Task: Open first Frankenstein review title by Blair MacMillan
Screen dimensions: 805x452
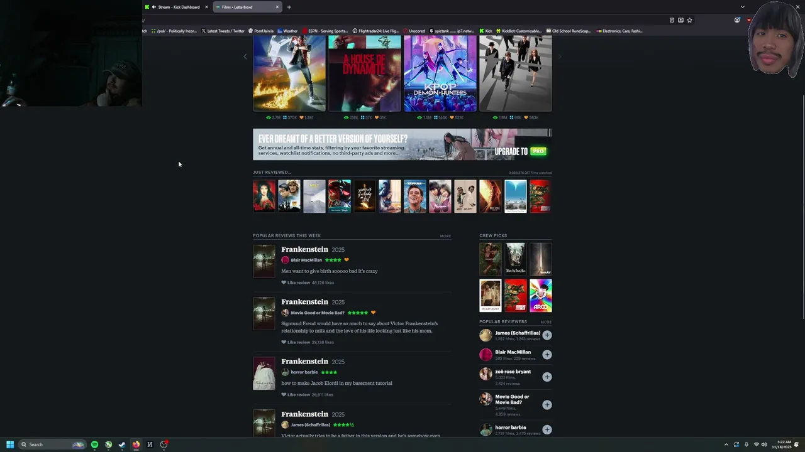Action: pyautogui.click(x=304, y=249)
